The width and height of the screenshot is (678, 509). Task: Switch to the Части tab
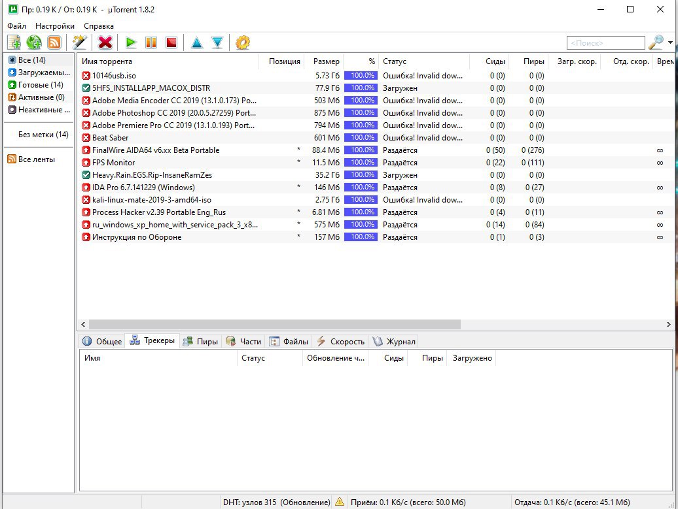click(244, 342)
